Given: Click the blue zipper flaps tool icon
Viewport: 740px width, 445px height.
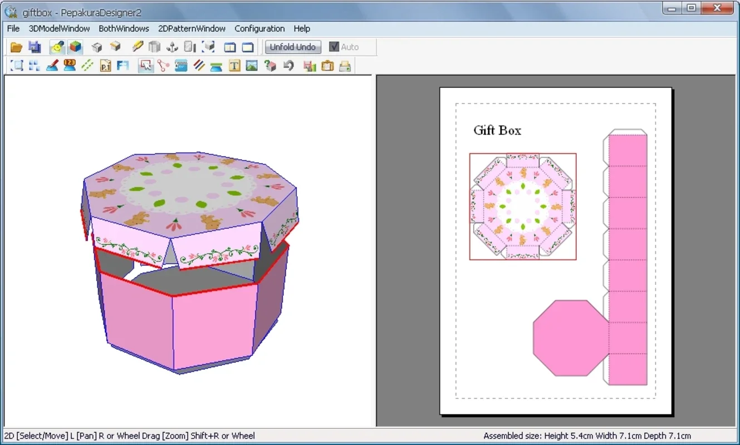Looking at the screenshot, I should (x=181, y=66).
